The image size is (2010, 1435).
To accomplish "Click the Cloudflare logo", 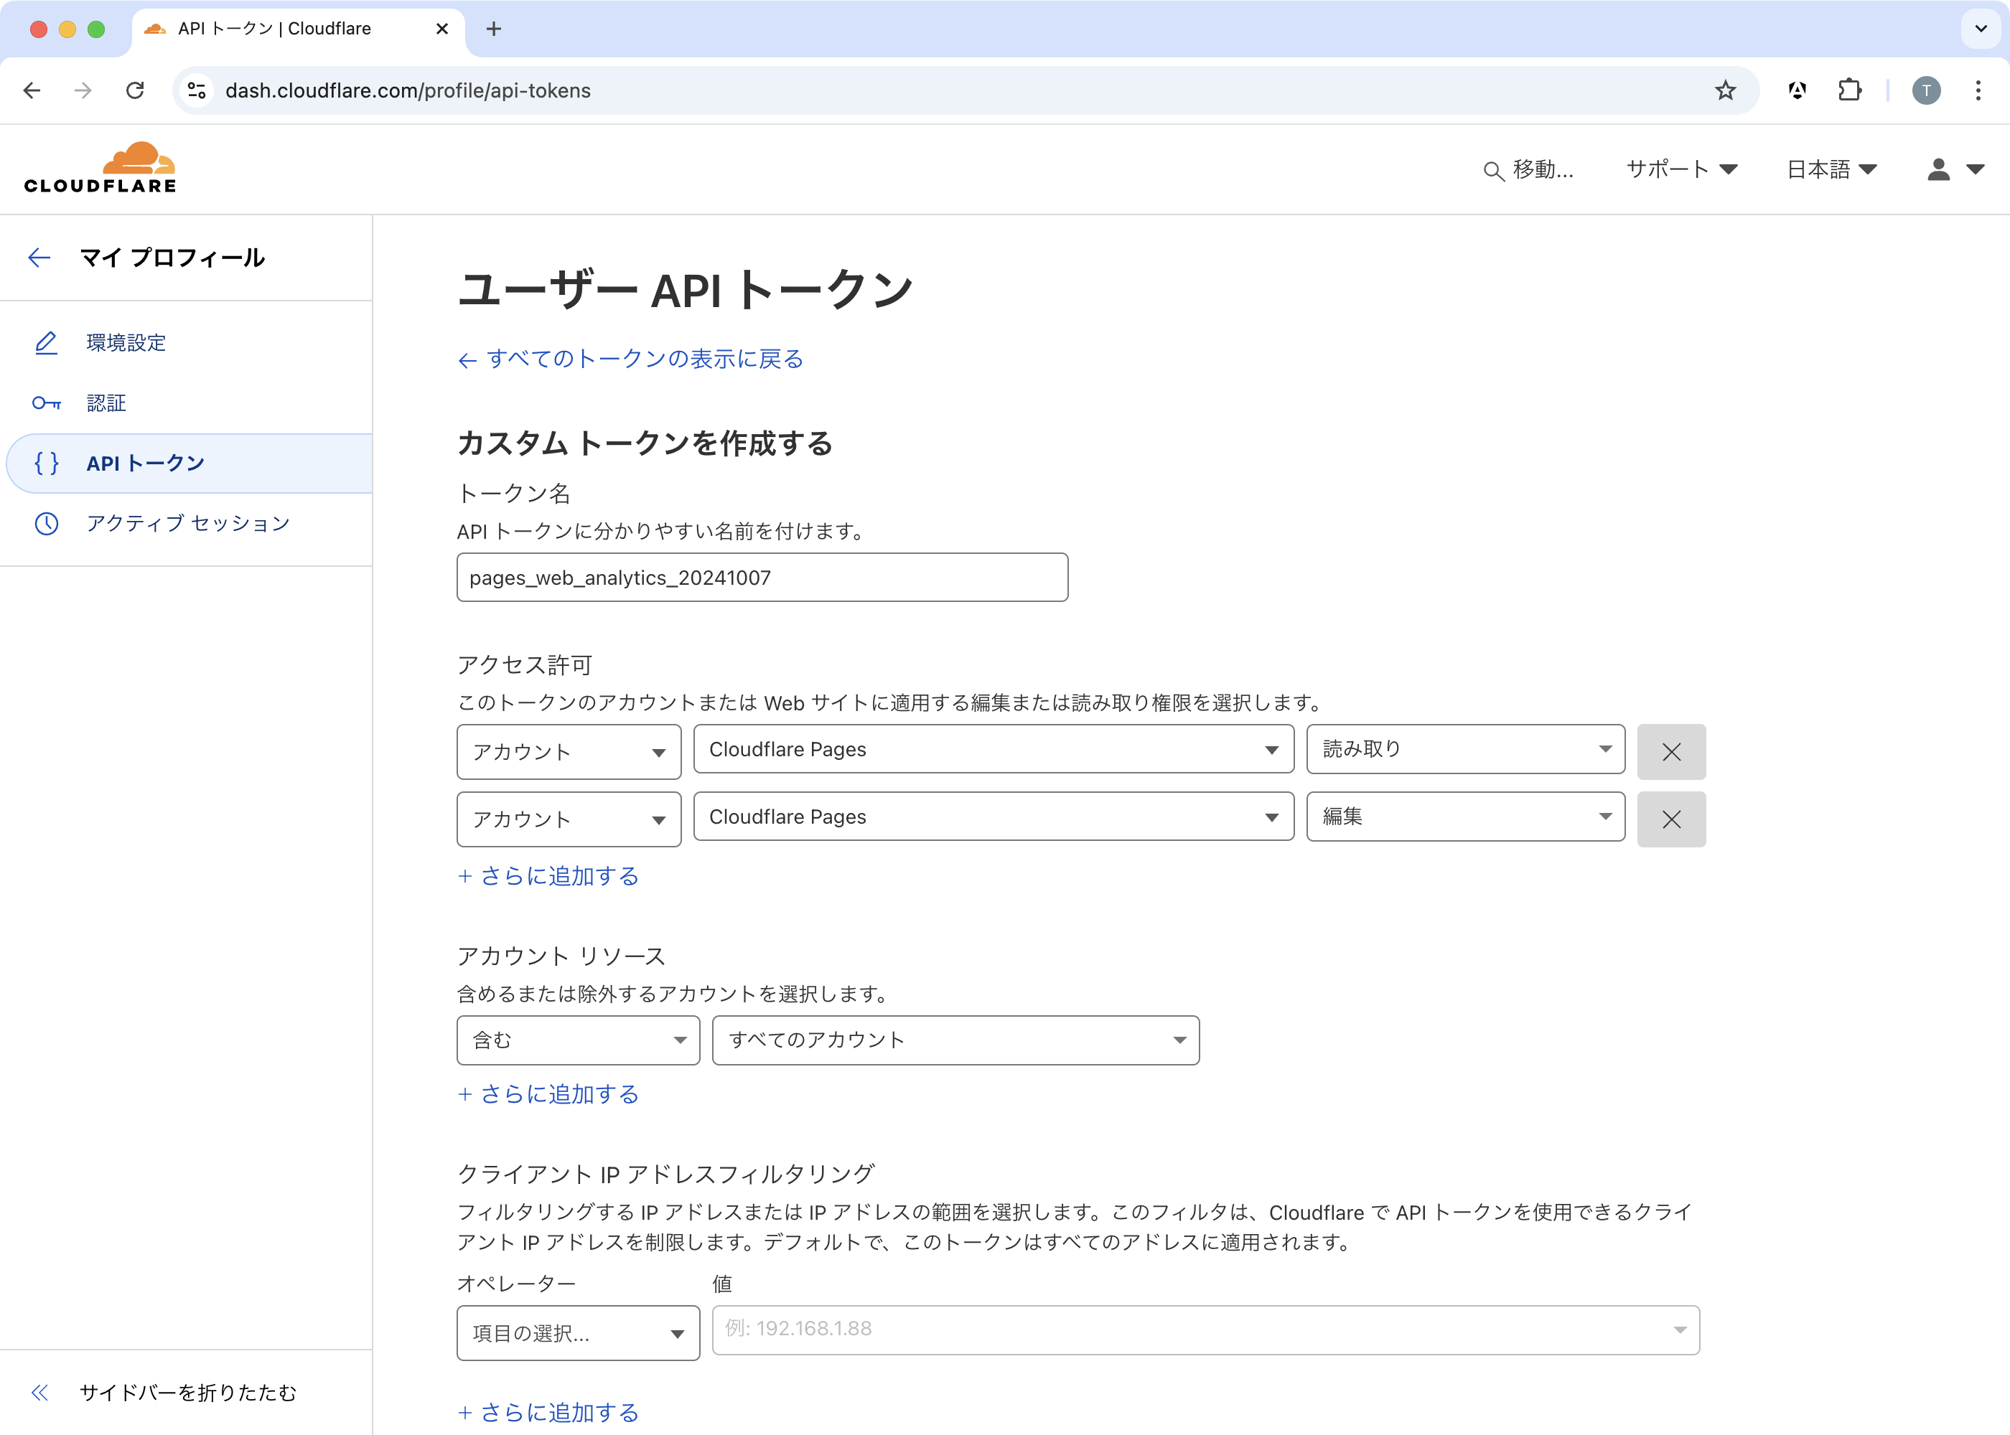I will pos(100,166).
